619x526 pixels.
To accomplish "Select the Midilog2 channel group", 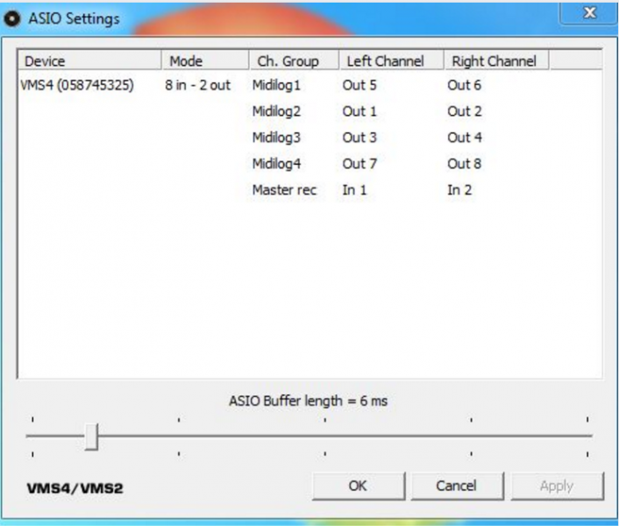I will pos(276,111).
